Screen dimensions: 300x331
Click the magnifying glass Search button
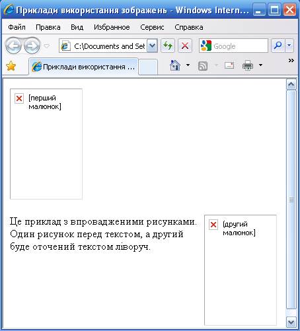click(x=278, y=46)
